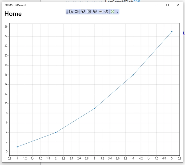Run the accessibility scan person icon
185x165 pixels.
[x=106, y=12]
